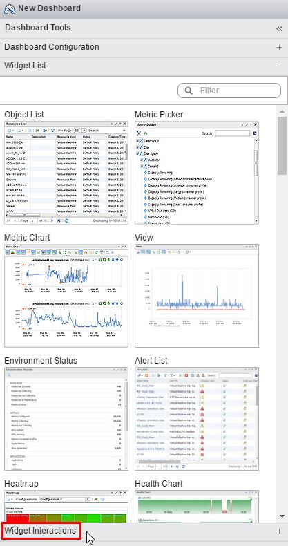The width and height of the screenshot is (288, 546).
Task: Select the Alert List widget thumbnail
Action: tap(197, 419)
